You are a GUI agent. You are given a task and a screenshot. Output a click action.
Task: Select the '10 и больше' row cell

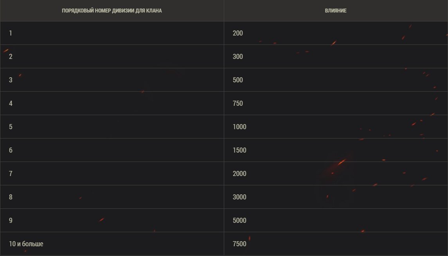pos(112,244)
